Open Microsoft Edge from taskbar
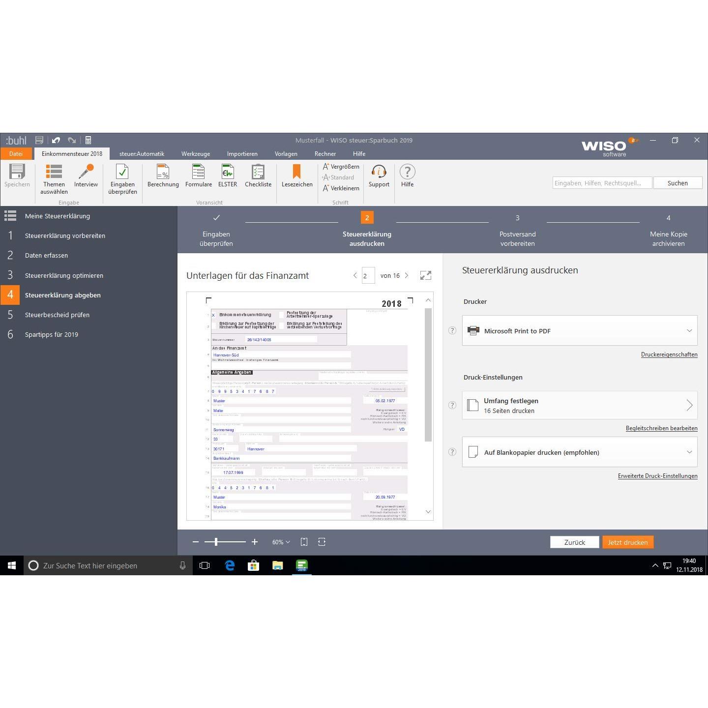The height and width of the screenshot is (708, 708). click(x=230, y=565)
